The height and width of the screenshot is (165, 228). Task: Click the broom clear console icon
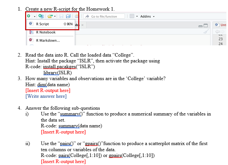[x=206, y=32]
